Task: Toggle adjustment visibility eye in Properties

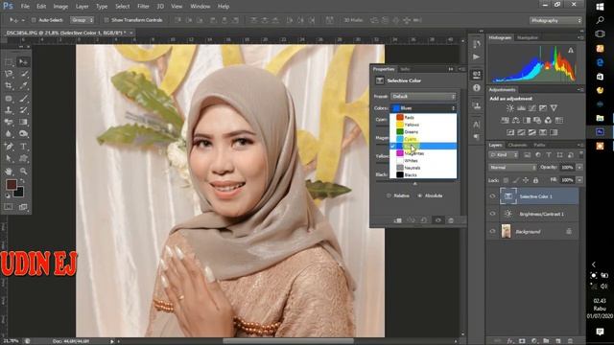Action: pyautogui.click(x=437, y=220)
